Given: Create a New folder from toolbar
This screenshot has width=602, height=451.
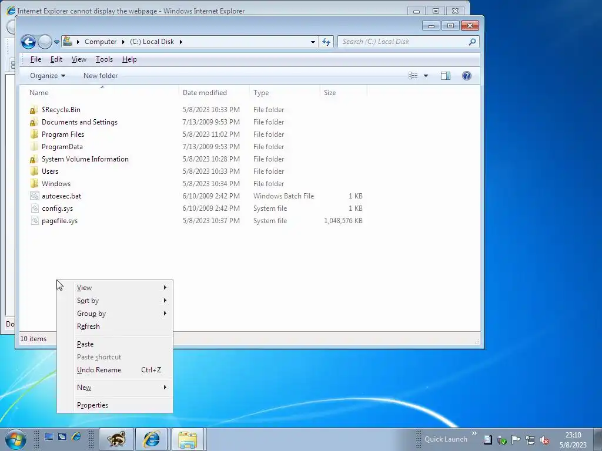Looking at the screenshot, I should [x=101, y=76].
